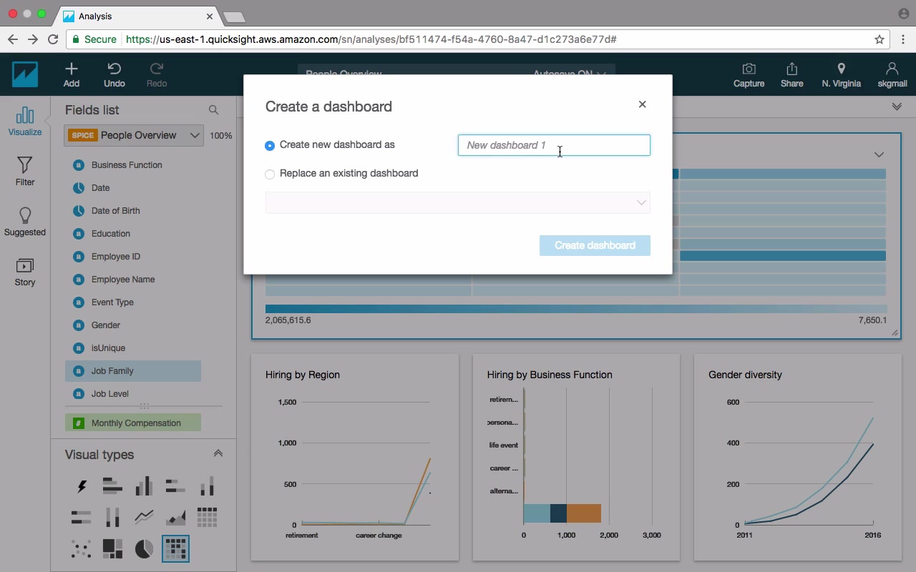This screenshot has height=572, width=916.
Task: Select the pie chart visual type
Action: tap(144, 549)
